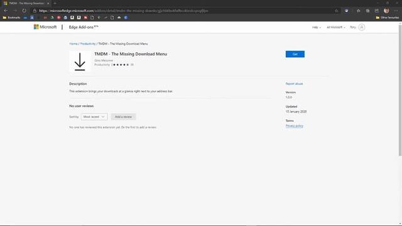Open the Privacy policy link
402x226 pixels.
tap(295, 126)
